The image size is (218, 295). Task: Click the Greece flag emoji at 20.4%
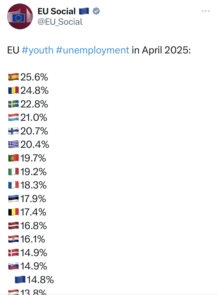(14, 144)
